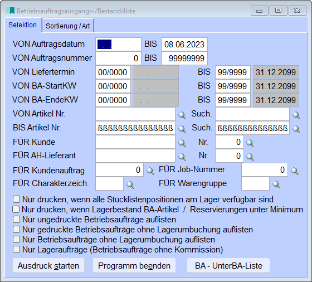Toggle Nur gedruckte Betriebsaufträge ohne Lagerumbuchung
Screen dimensions: 312x282
[16, 229]
